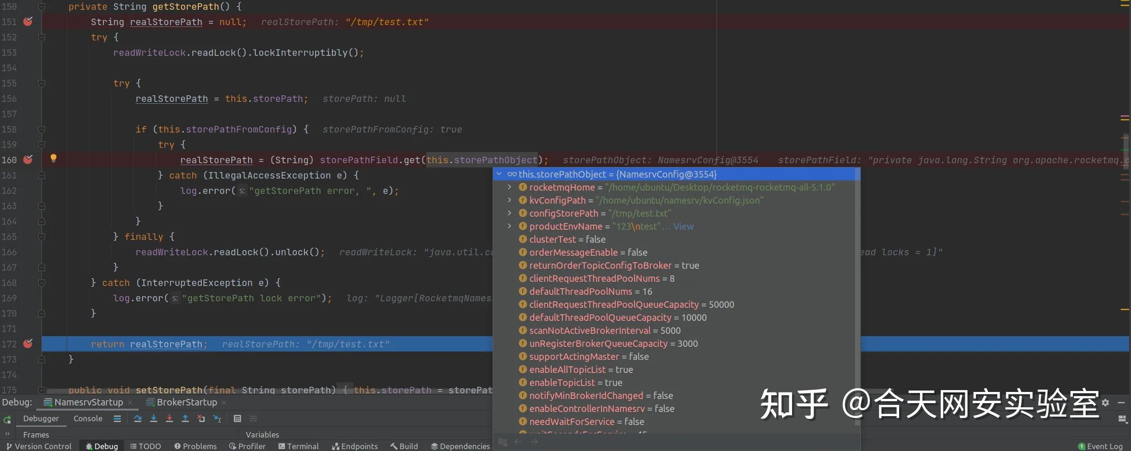This screenshot has width=1131, height=451.
Task: Expand the productEnvName field
Action: pos(509,226)
